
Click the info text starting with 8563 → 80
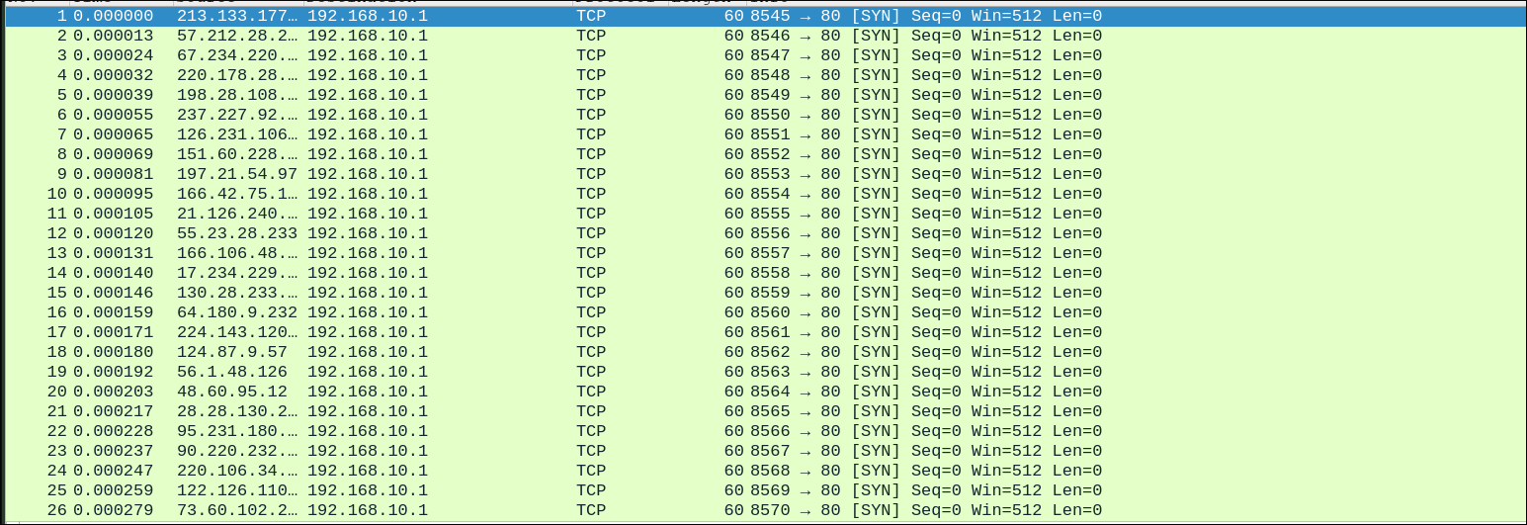(926, 372)
